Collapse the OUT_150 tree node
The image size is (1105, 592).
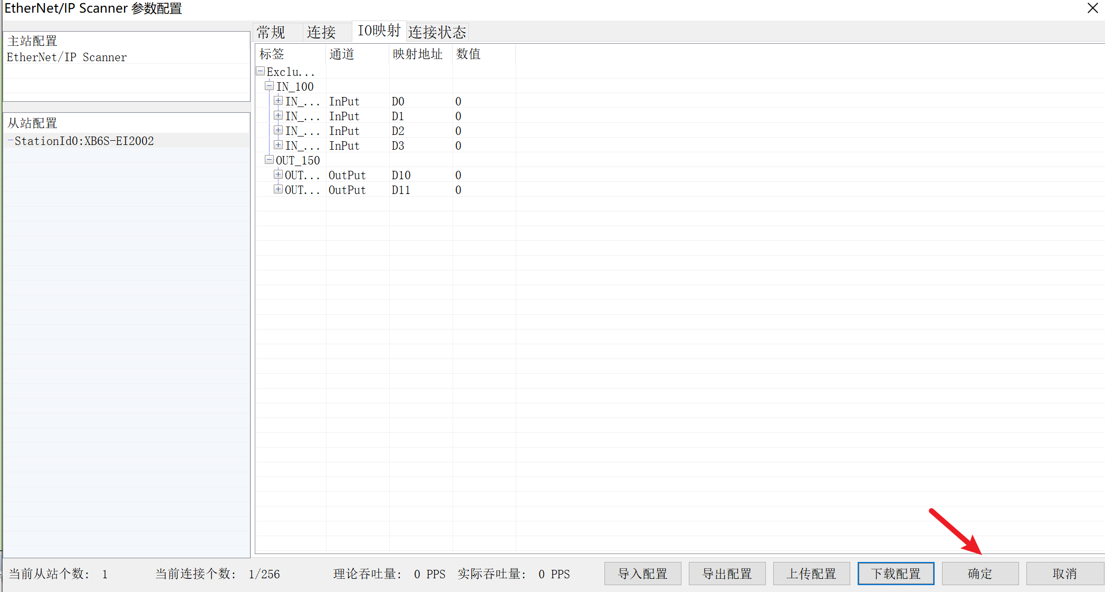click(270, 159)
